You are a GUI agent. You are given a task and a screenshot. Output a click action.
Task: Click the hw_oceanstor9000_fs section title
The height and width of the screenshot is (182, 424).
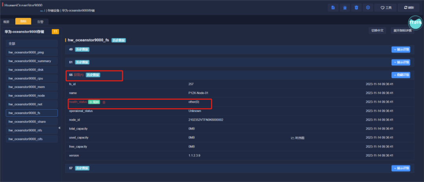pos(88,40)
